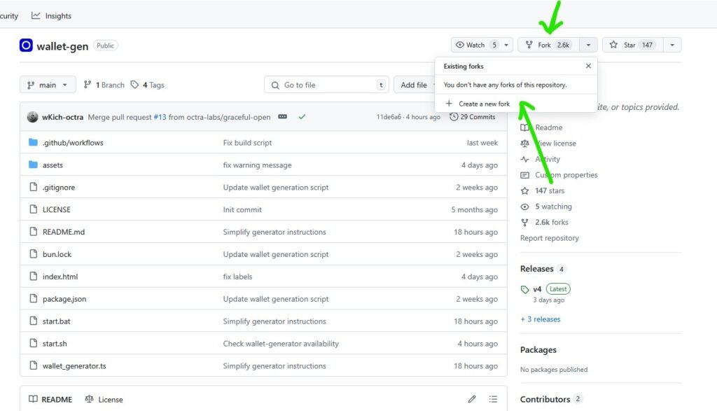Open the .gitignore file
The height and width of the screenshot is (411, 717).
click(59, 188)
